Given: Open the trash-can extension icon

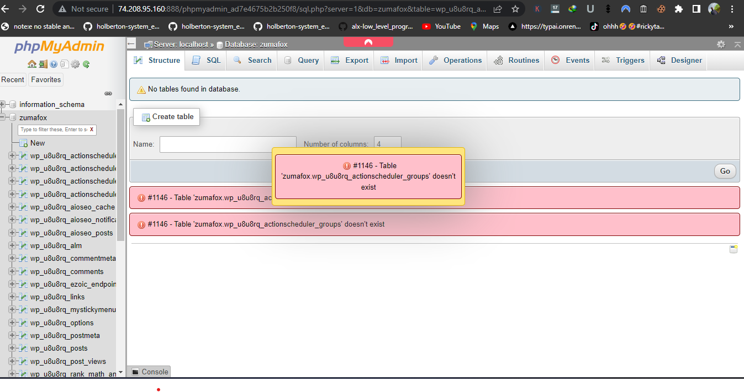Looking at the screenshot, I should click(x=643, y=9).
